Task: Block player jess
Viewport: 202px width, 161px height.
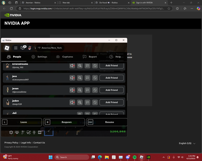Action: point(95,78)
